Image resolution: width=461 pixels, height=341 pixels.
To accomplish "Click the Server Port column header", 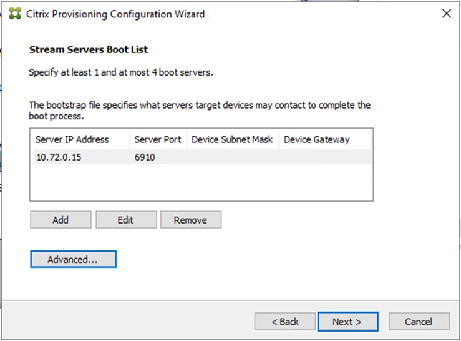I will pyautogui.click(x=158, y=139).
